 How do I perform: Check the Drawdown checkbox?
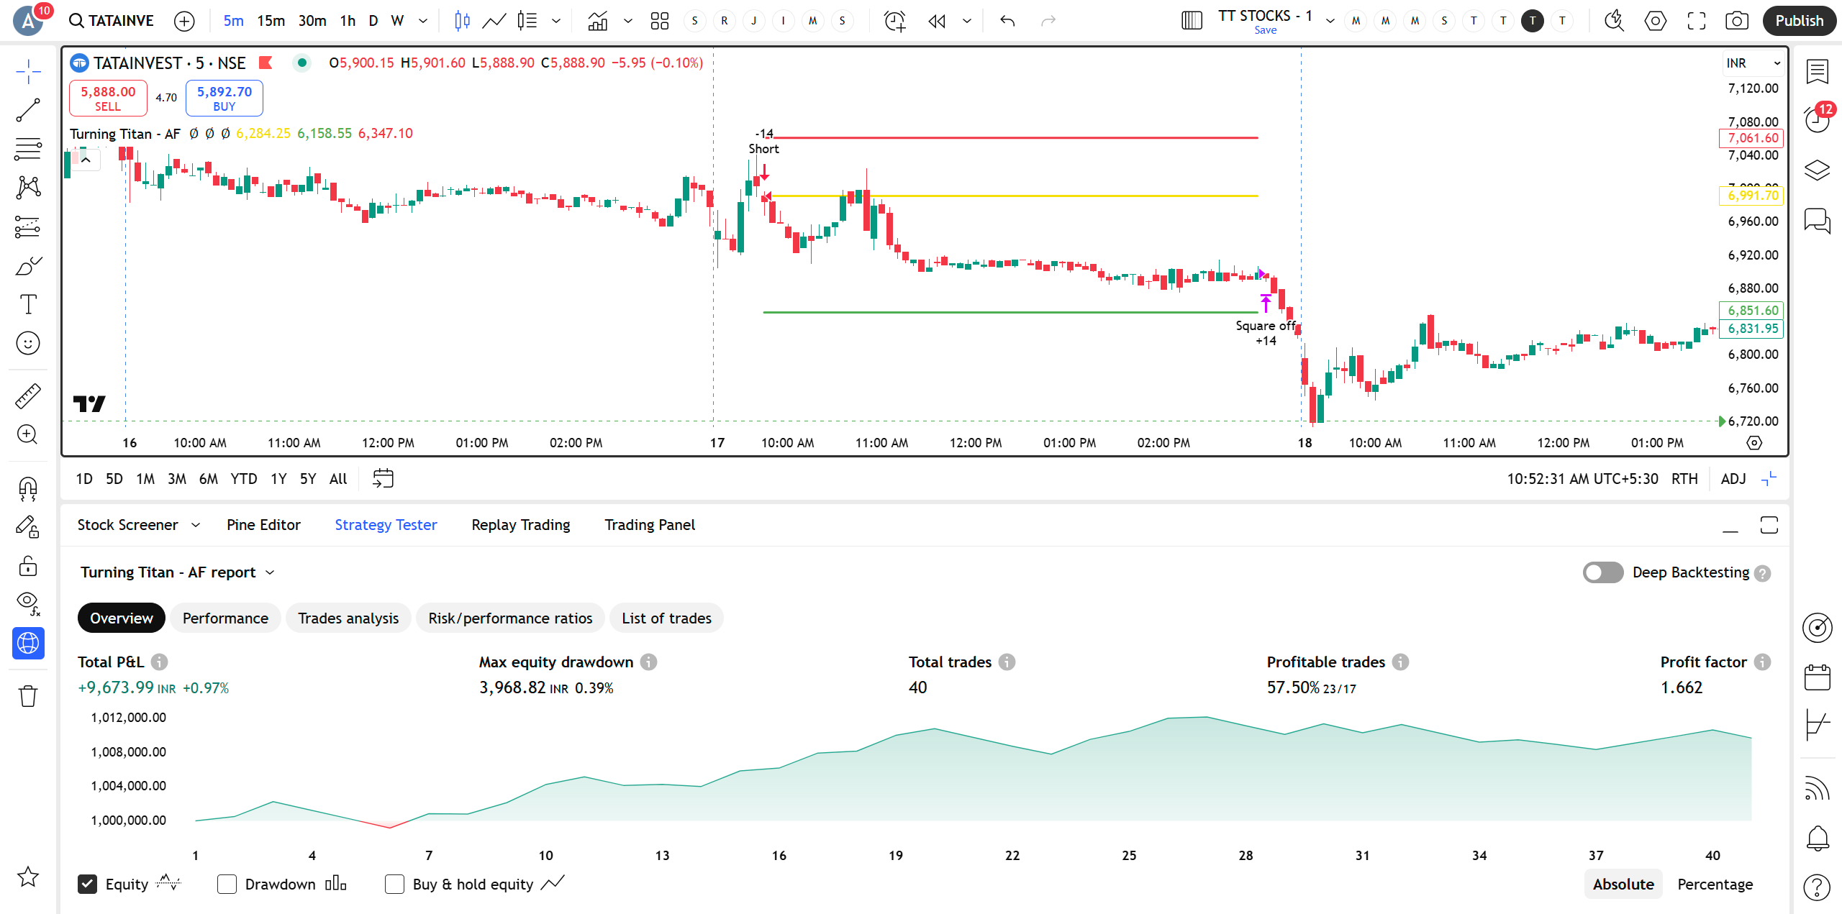pos(227,884)
